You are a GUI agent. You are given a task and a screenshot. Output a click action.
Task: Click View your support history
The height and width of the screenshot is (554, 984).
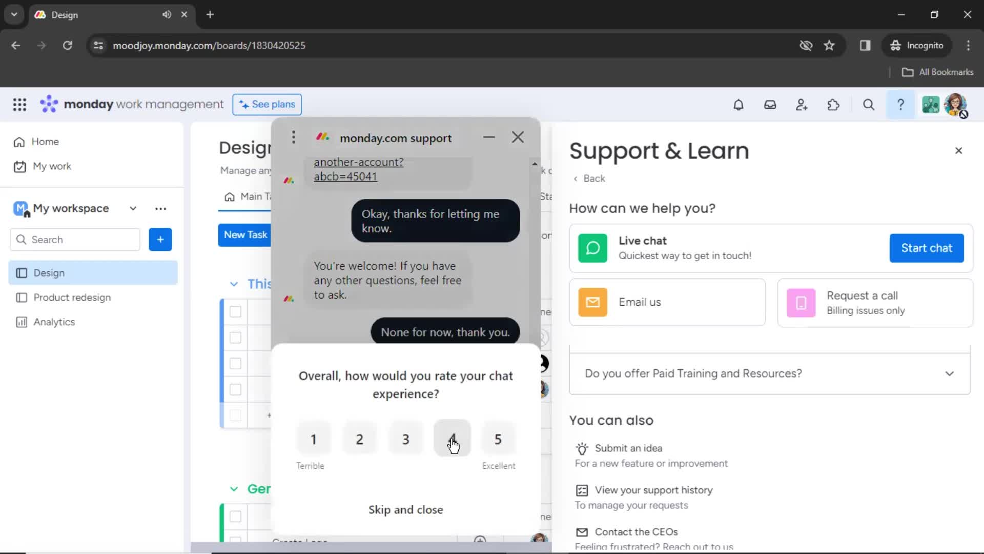coord(653,490)
